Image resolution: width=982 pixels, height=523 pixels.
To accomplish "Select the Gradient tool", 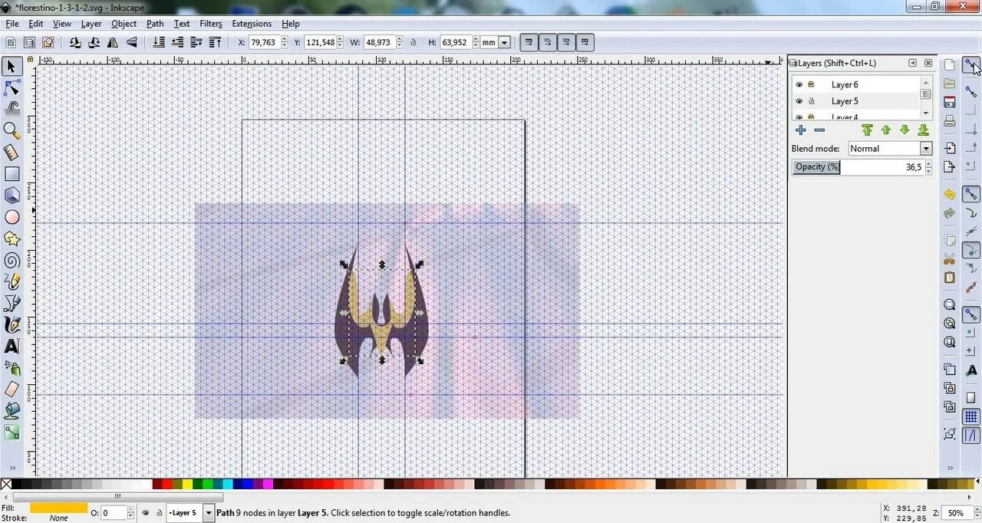I will pos(12,433).
